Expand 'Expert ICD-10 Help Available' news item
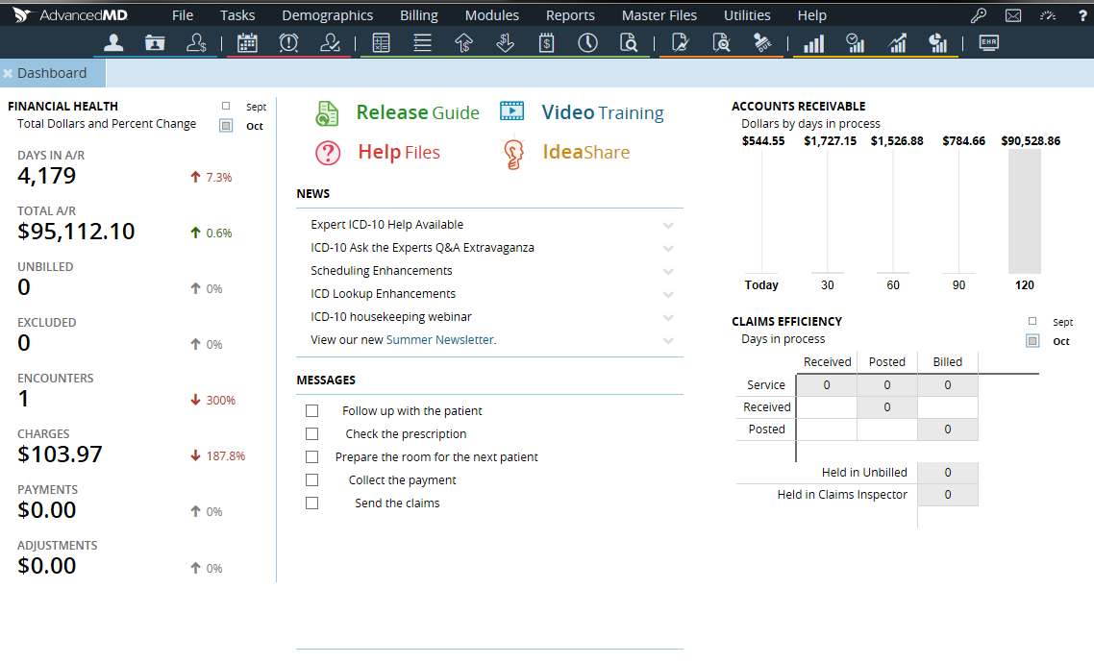 pyautogui.click(x=668, y=225)
